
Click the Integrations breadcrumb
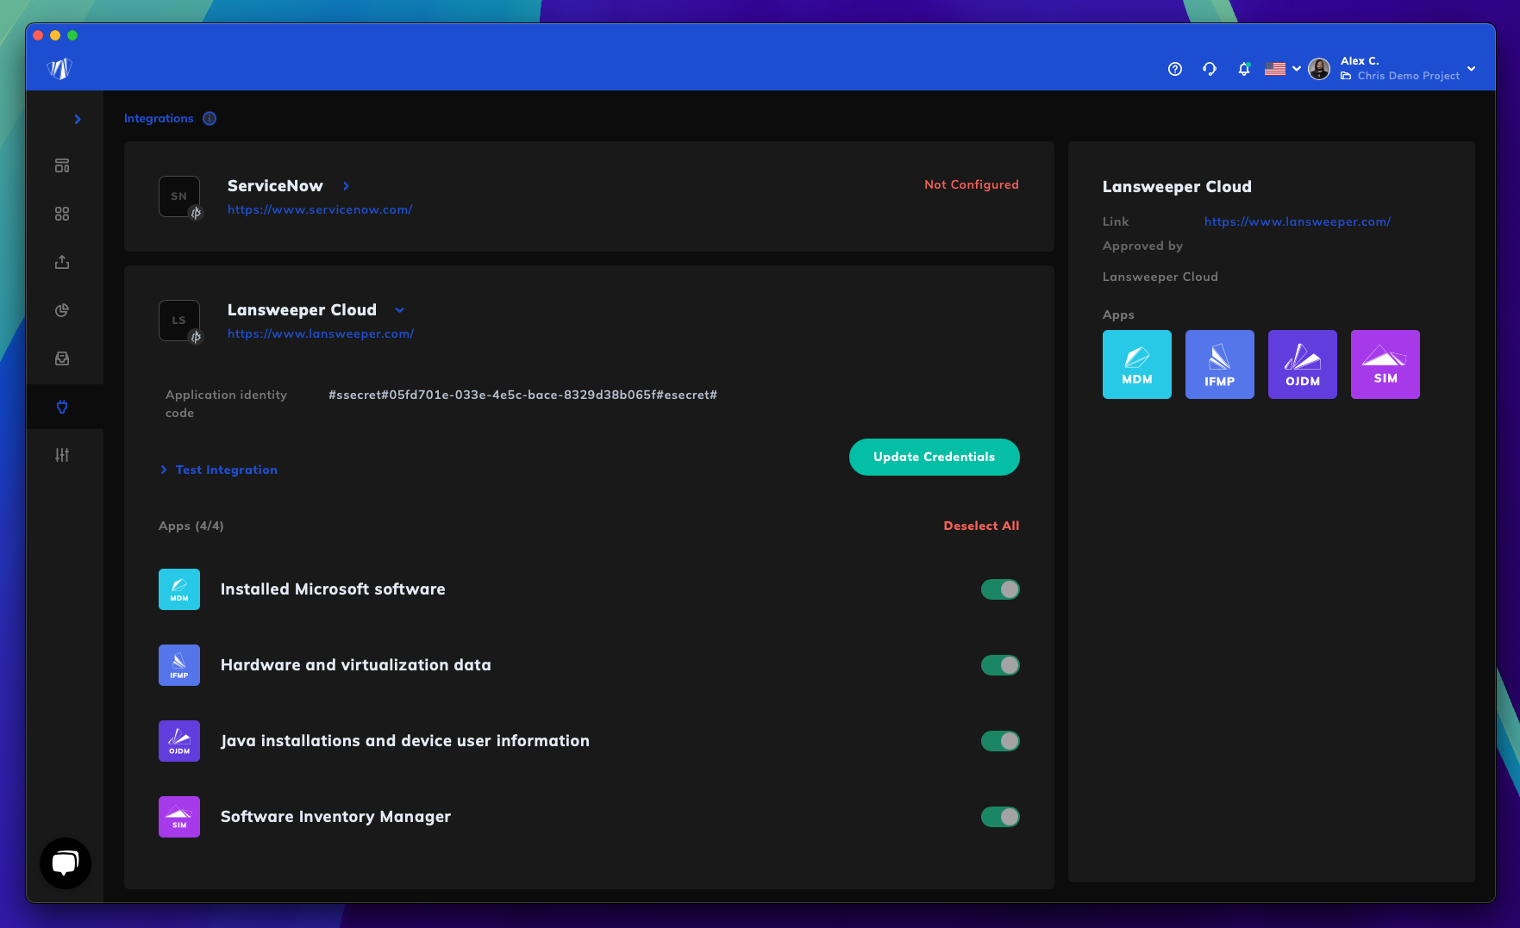coord(159,119)
